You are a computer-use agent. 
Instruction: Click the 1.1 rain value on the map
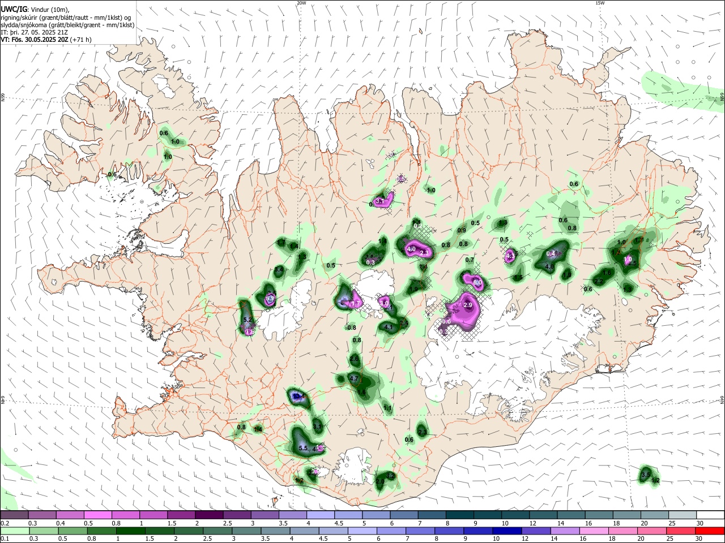388,408
